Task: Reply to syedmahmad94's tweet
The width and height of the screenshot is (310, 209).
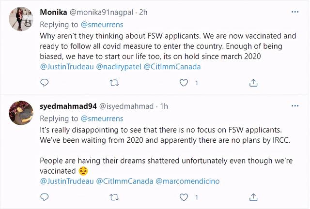Action: (x=45, y=197)
